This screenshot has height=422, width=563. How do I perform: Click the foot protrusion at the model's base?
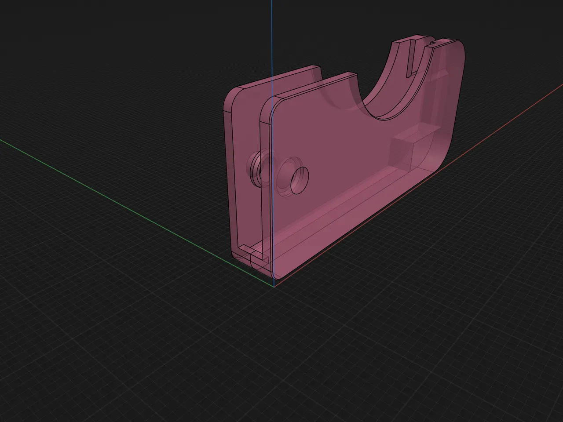pos(257,259)
